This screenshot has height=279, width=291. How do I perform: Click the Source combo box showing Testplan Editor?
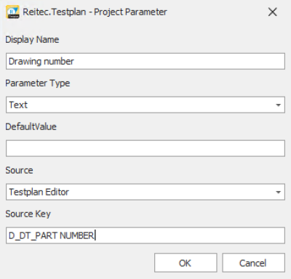pyautogui.click(x=145, y=192)
